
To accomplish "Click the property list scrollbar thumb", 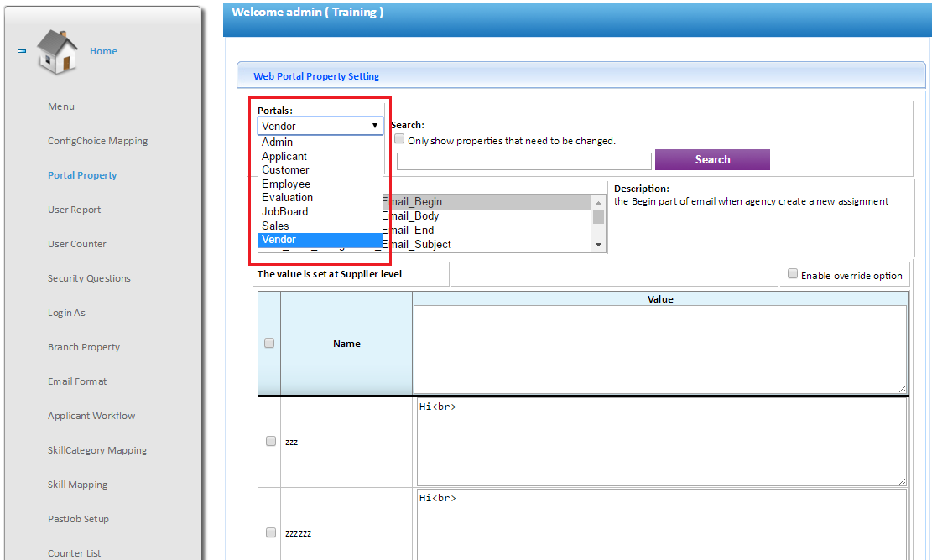I will tap(599, 217).
